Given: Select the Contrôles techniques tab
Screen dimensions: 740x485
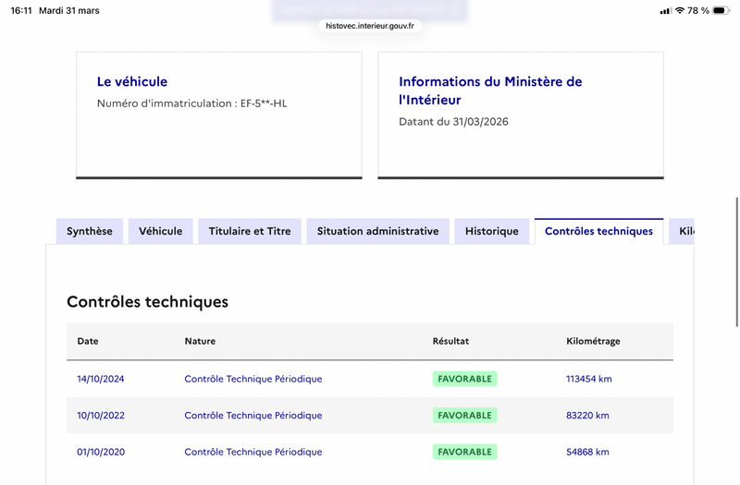Looking at the screenshot, I should 598,231.
